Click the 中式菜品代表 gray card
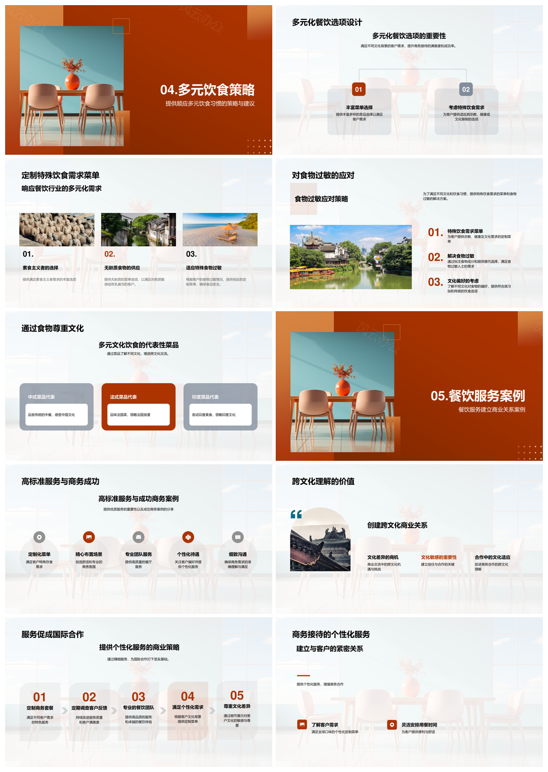 (x=57, y=407)
